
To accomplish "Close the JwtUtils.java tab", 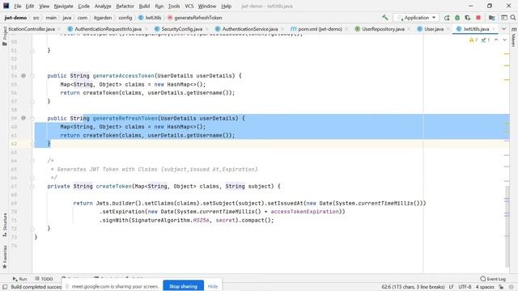I will [x=494, y=29].
